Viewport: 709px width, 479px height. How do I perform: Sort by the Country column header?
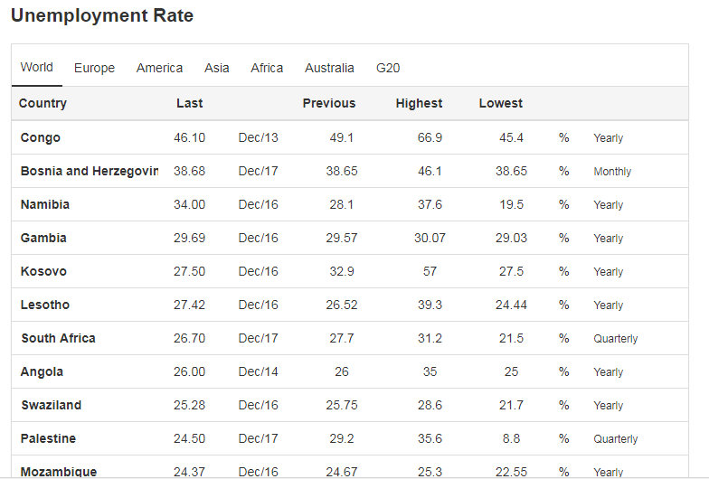click(43, 103)
